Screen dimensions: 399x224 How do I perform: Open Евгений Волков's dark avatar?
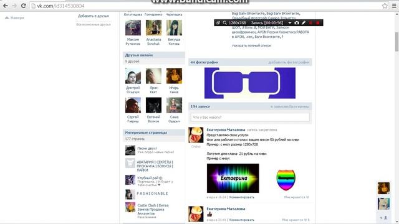(x=153, y=105)
